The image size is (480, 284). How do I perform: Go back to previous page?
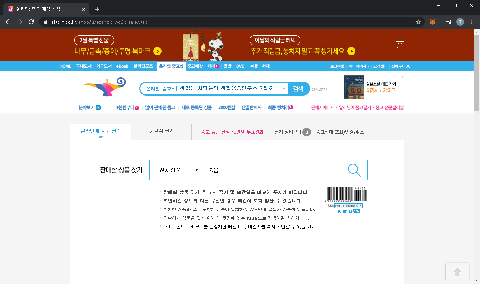(8, 22)
